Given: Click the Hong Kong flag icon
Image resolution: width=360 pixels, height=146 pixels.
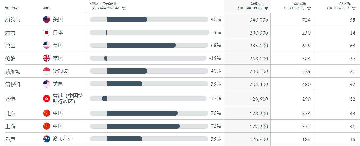Looking at the screenshot, I should [x=47, y=99].
